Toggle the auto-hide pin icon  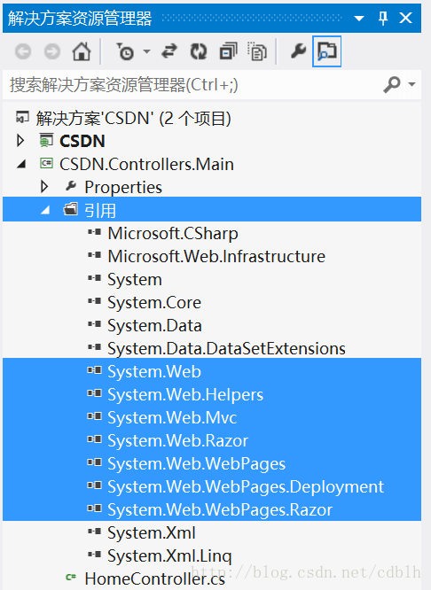point(383,18)
